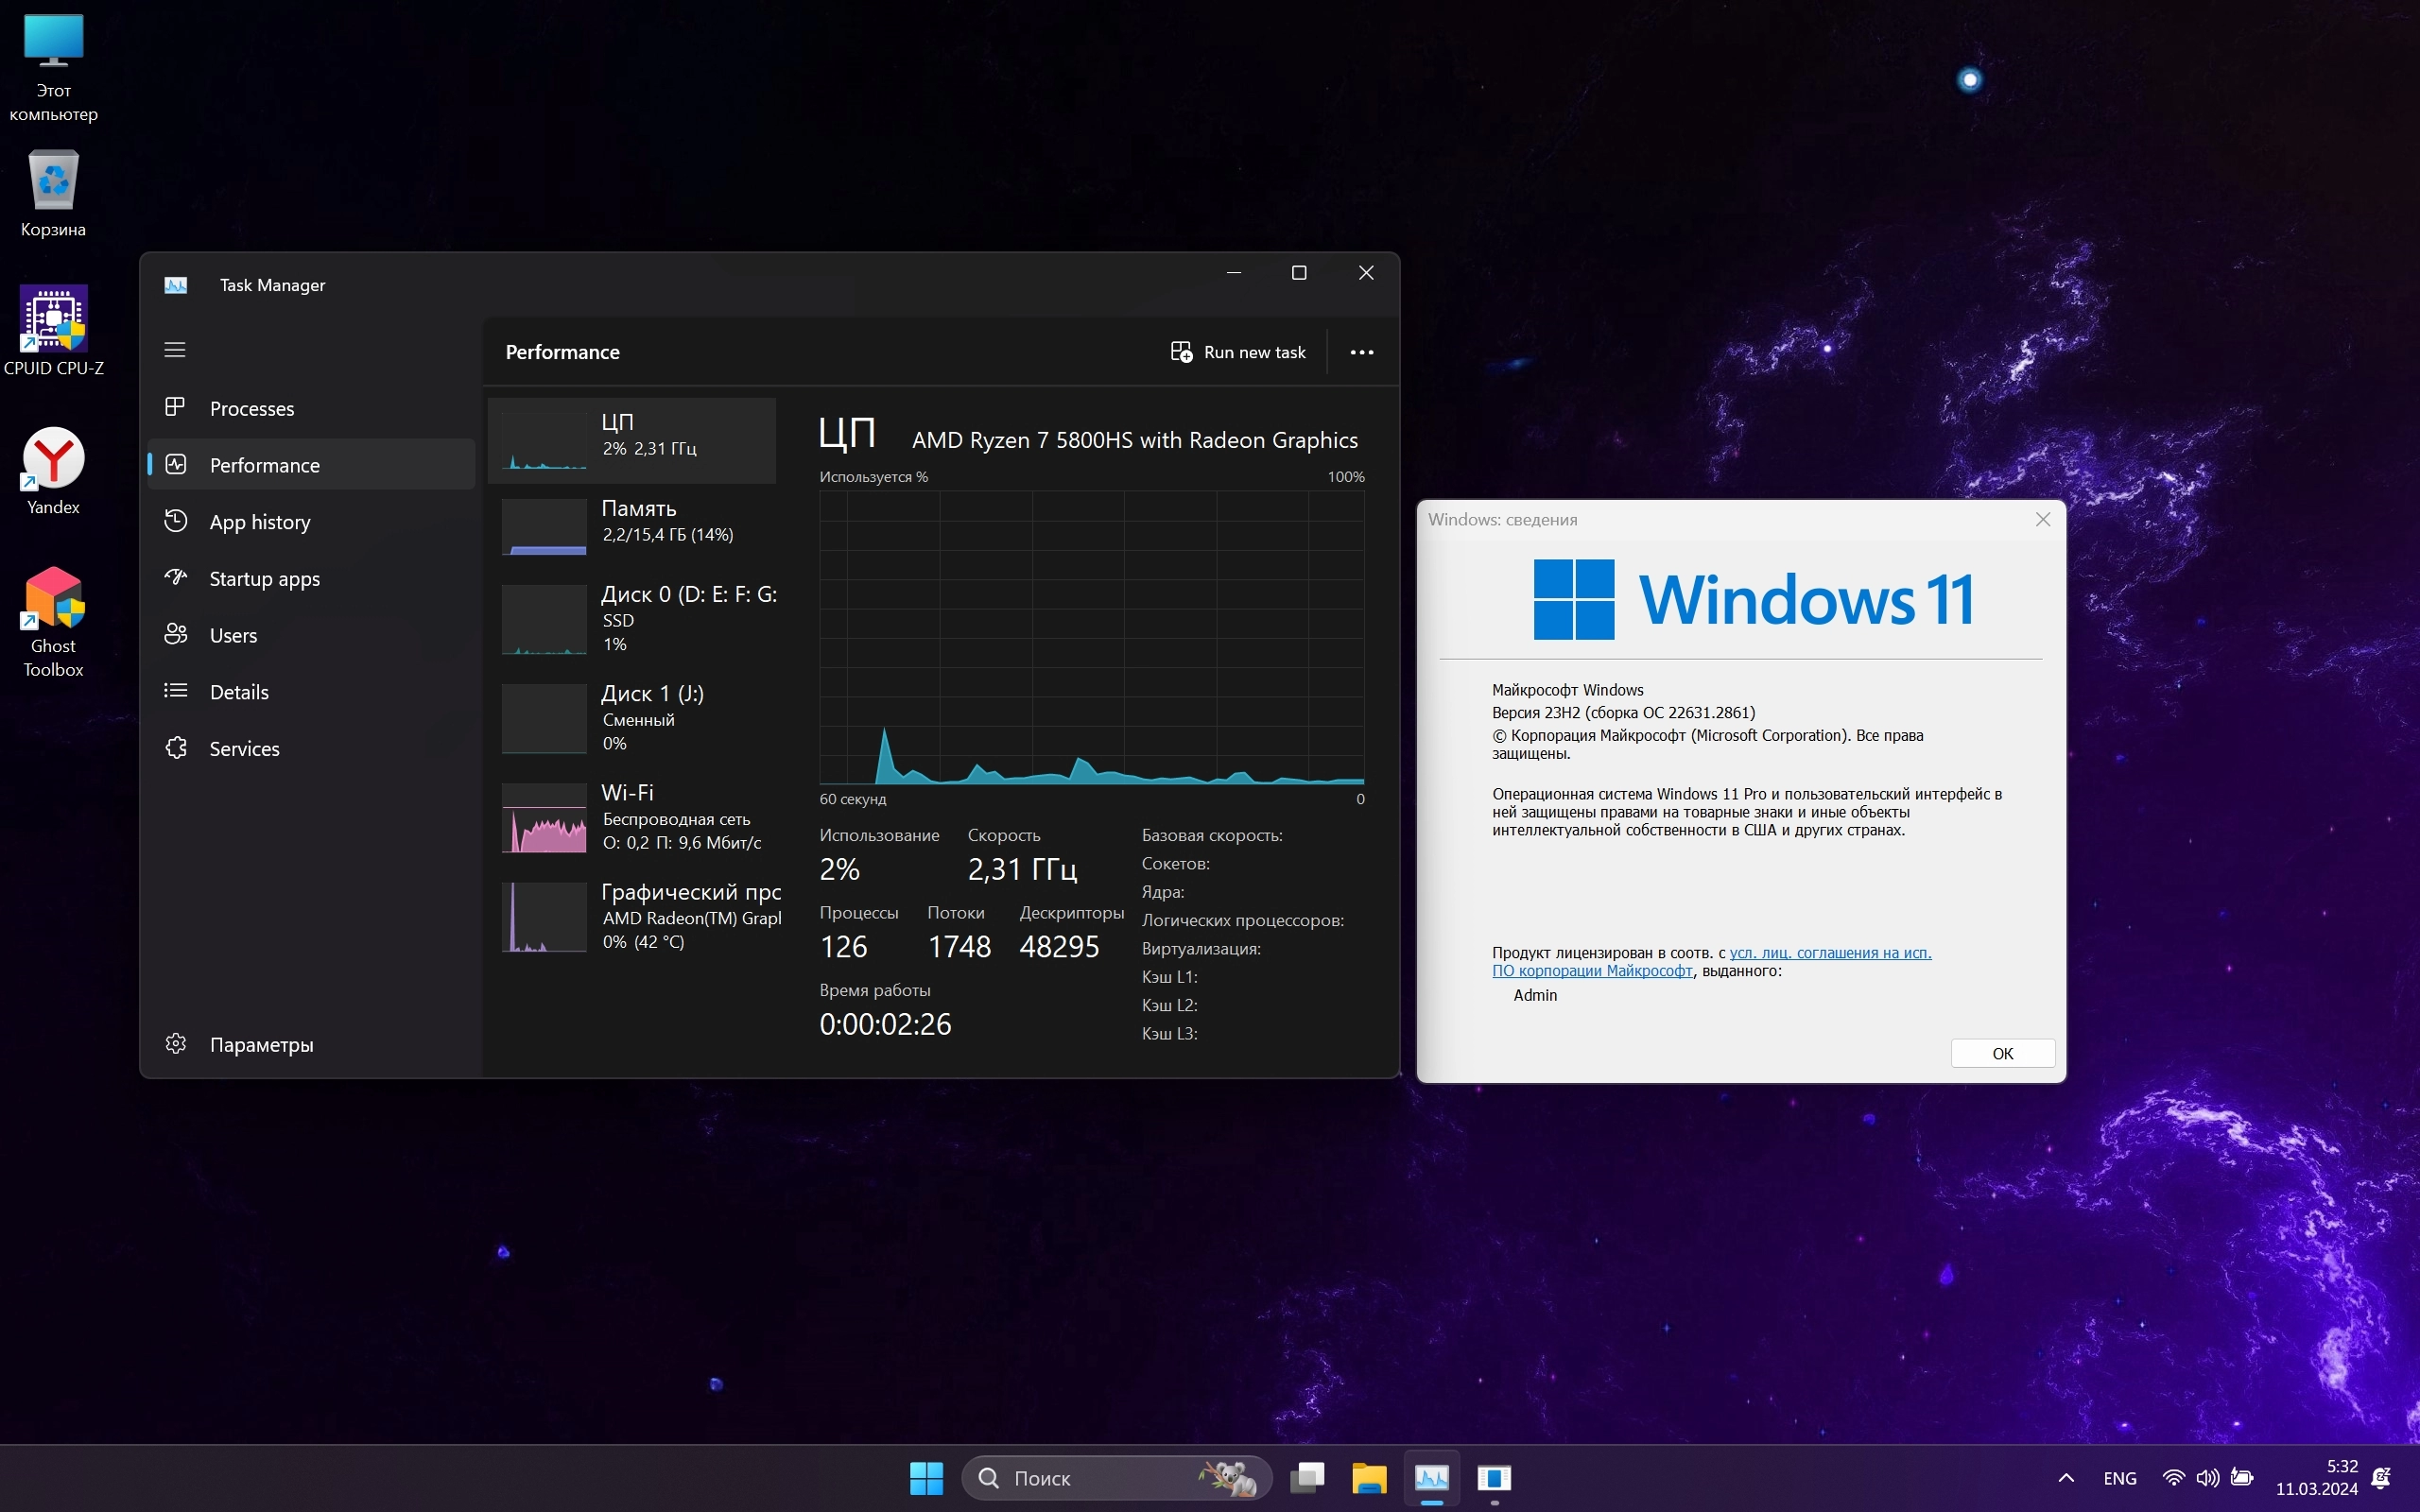Click Run new task button
Screen dimensions: 2420x1512
[1238, 352]
